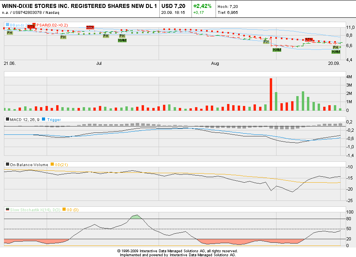The image size is (356, 257).
Task: Select the PSAR(0.02->0.2) legend label
Action: [x=52, y=25]
